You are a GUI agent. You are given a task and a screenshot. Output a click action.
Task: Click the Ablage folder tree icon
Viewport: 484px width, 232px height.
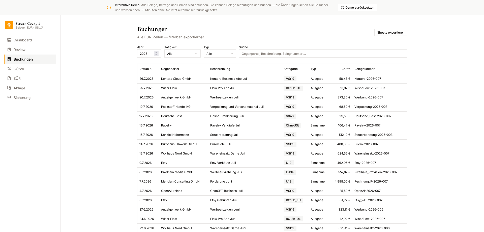9,88
